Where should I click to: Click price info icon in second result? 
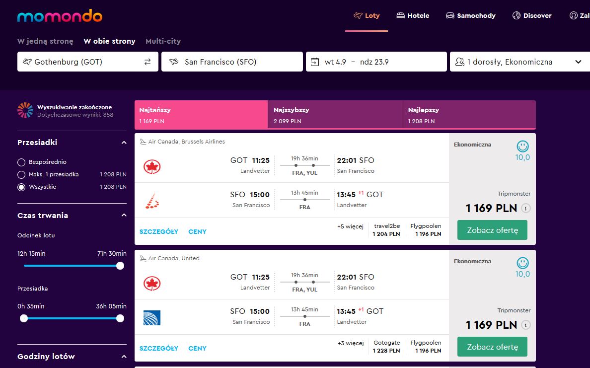[525, 325]
